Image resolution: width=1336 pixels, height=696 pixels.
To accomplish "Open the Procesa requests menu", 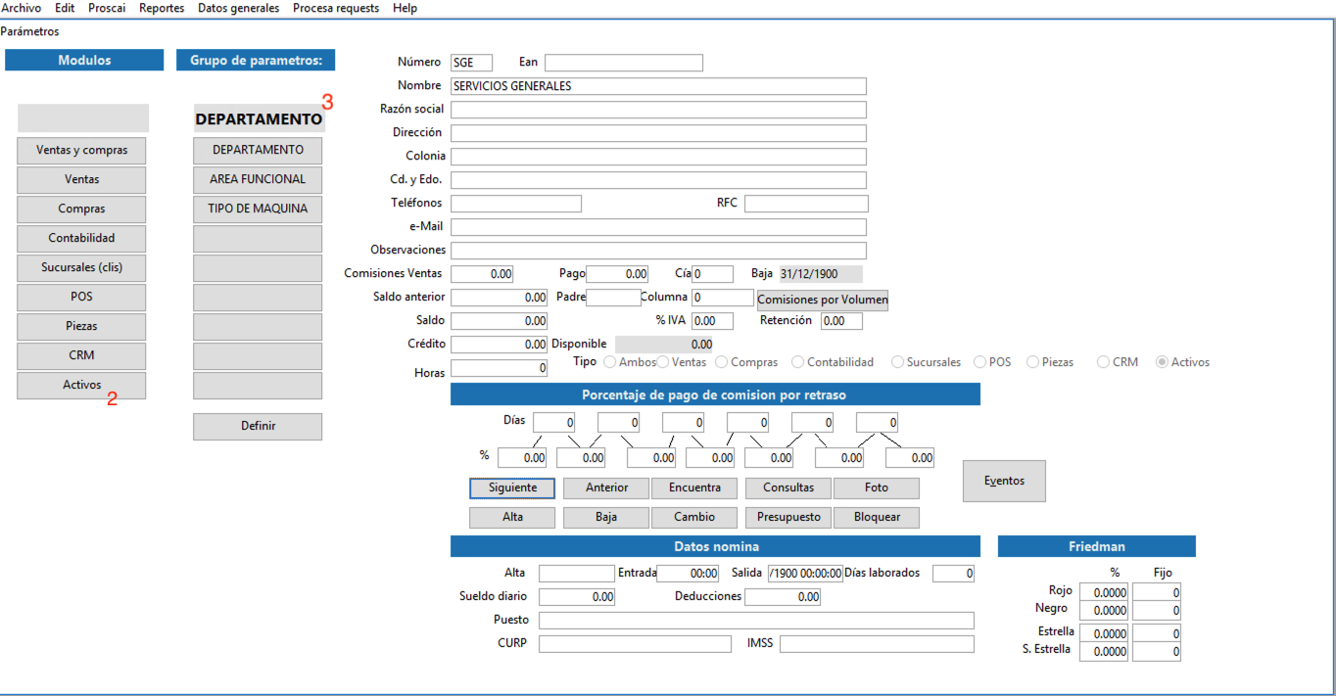I will pyautogui.click(x=336, y=8).
